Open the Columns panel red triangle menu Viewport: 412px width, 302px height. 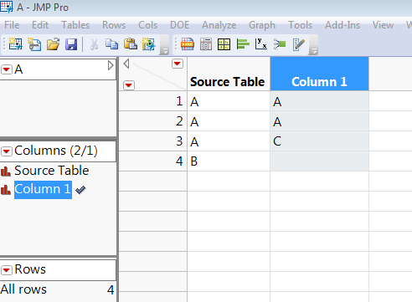coord(6,151)
